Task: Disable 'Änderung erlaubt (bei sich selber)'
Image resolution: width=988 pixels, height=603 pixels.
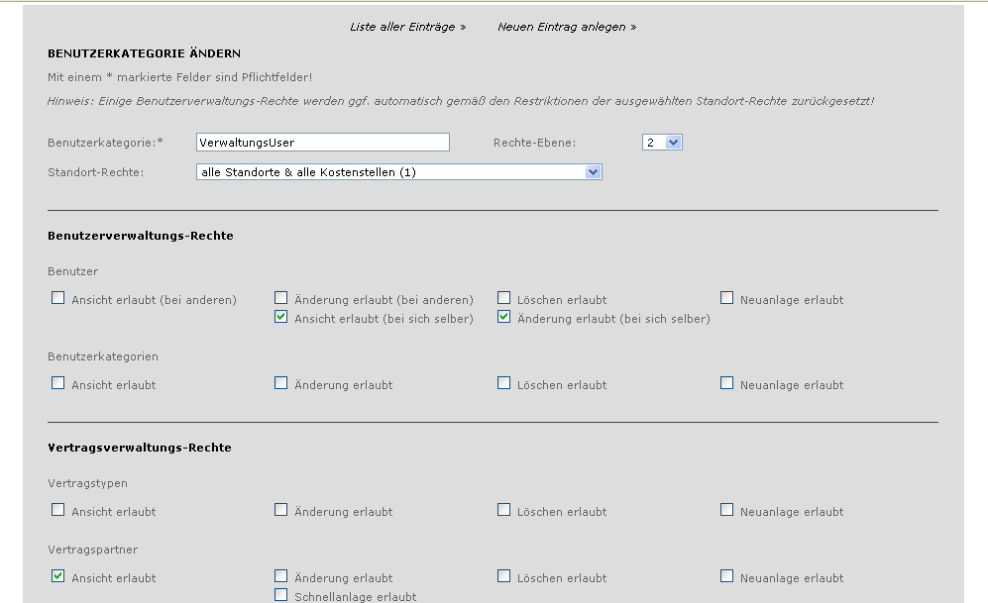Action: (504, 318)
